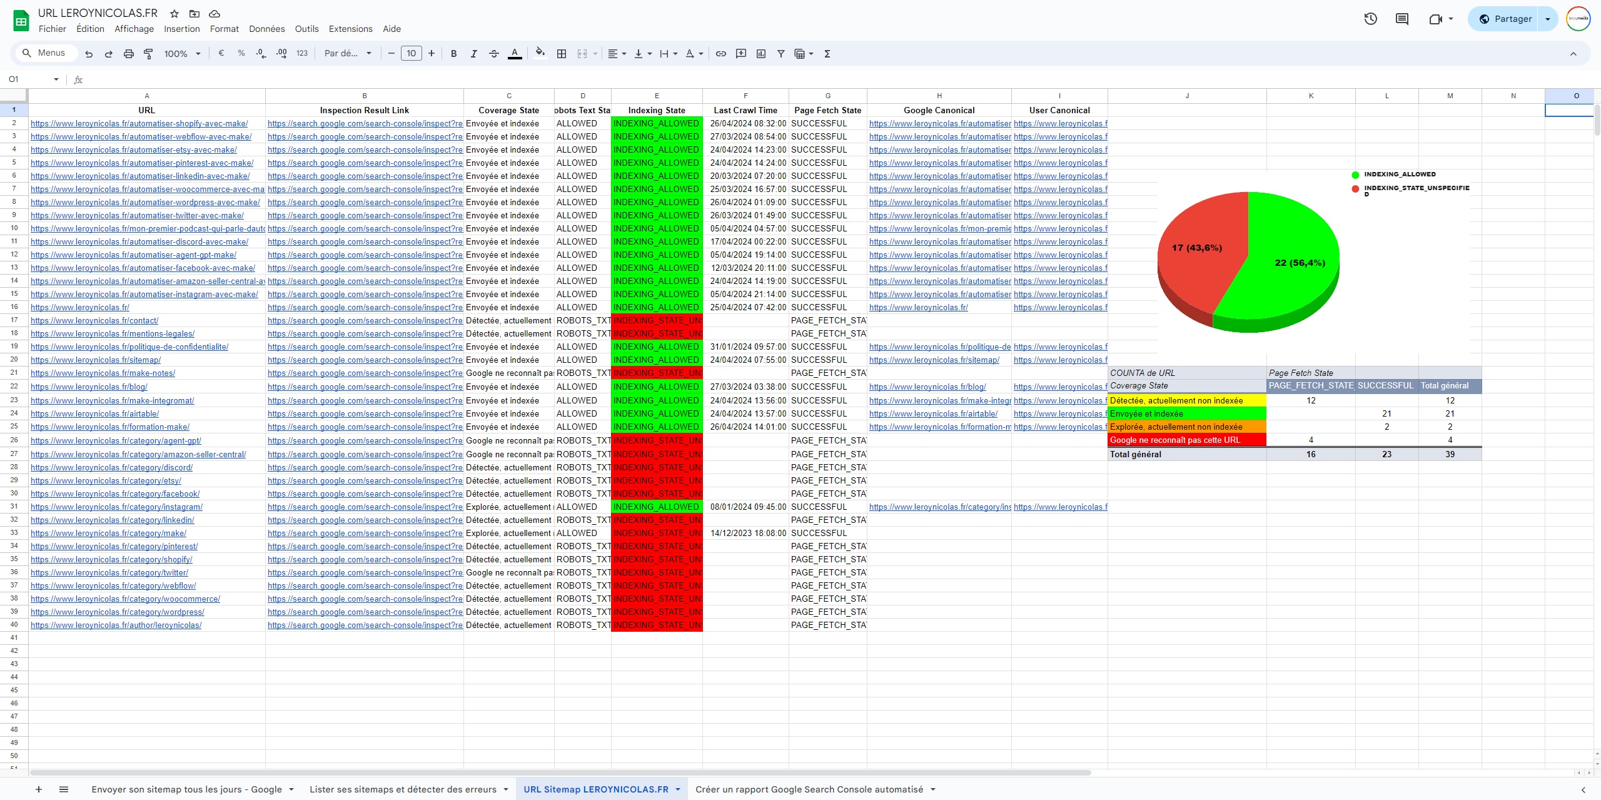Open horizontal align dropdown
Image resolution: width=1601 pixels, height=800 pixels.
tap(617, 54)
